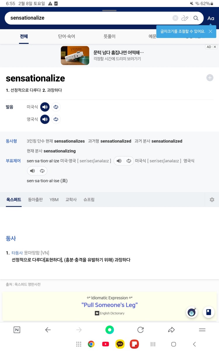Tap the bookmark icon at the bottom right
Image resolution: width=219 pixels, height=351 pixels.
[x=208, y=312]
